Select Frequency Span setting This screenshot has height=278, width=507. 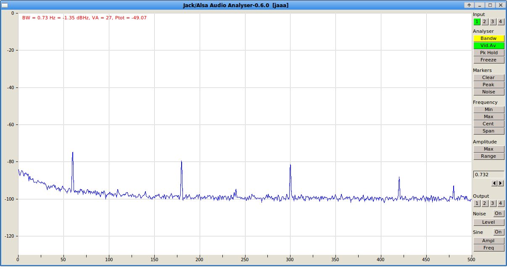[489, 131]
